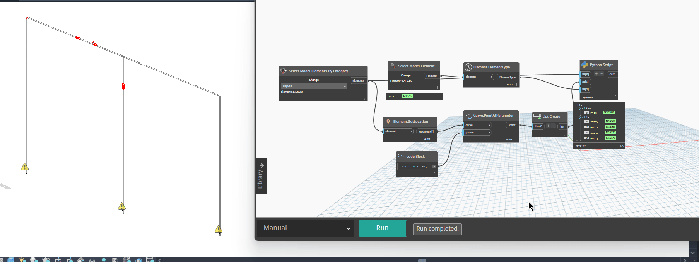Click the Curve.PointAtParameter curve icon

point(468,116)
